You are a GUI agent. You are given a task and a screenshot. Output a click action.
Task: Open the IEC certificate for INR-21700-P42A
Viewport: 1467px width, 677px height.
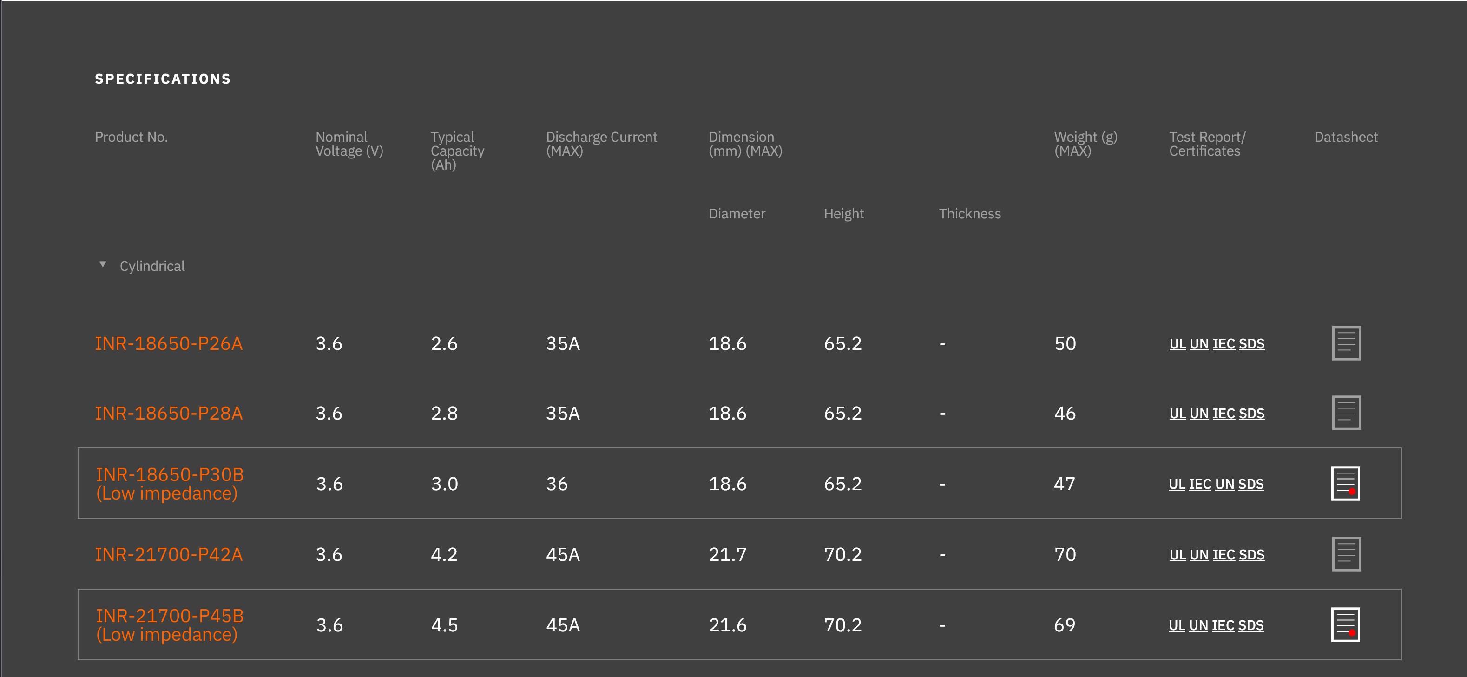1223,555
